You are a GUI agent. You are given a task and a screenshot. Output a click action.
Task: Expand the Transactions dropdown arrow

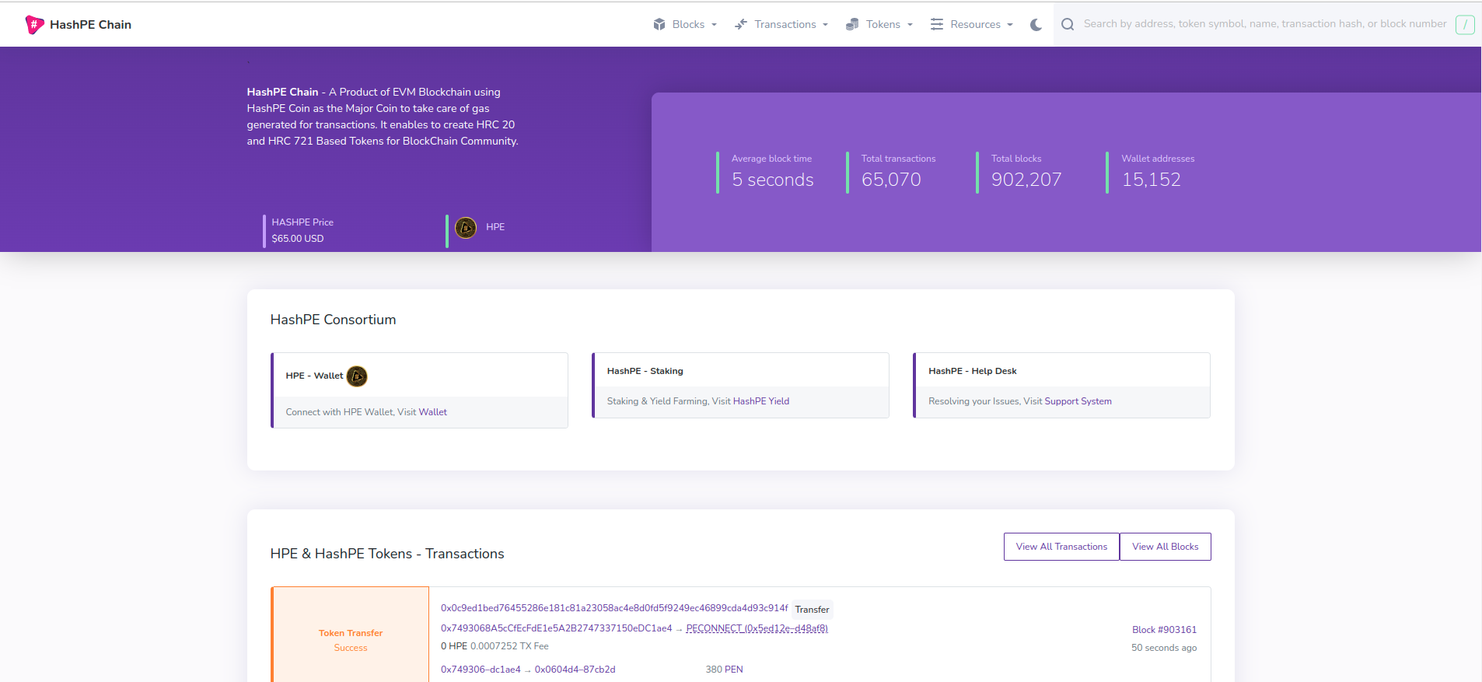pos(825,25)
